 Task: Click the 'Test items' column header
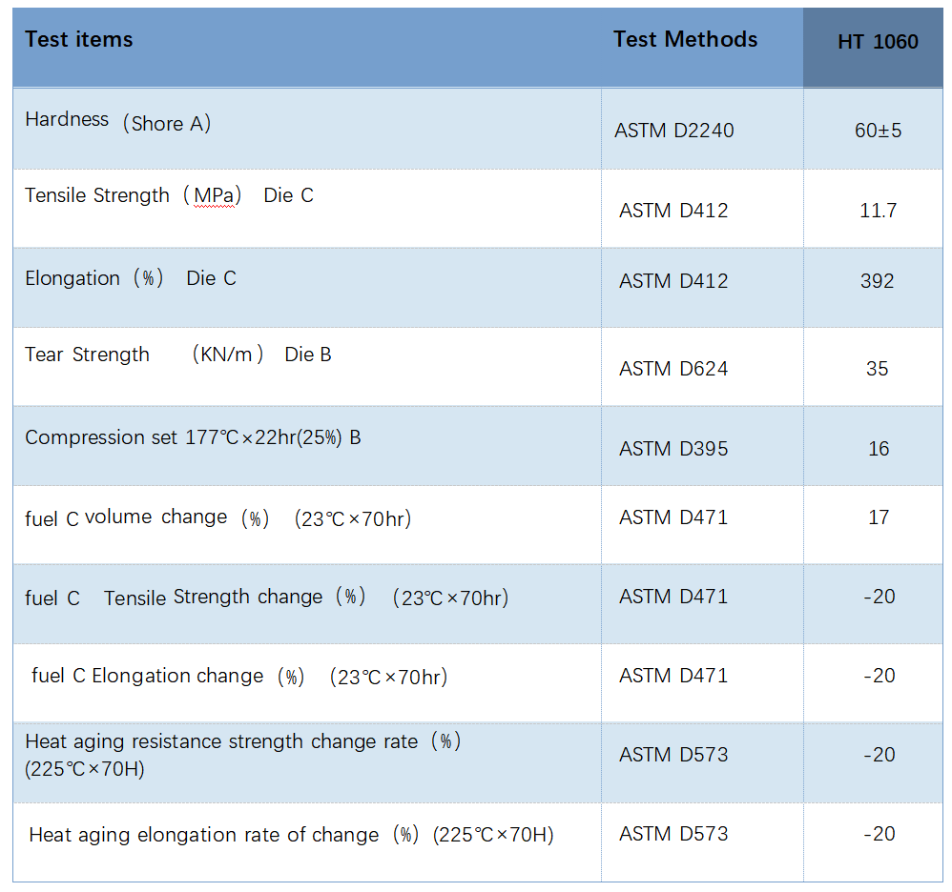79,40
